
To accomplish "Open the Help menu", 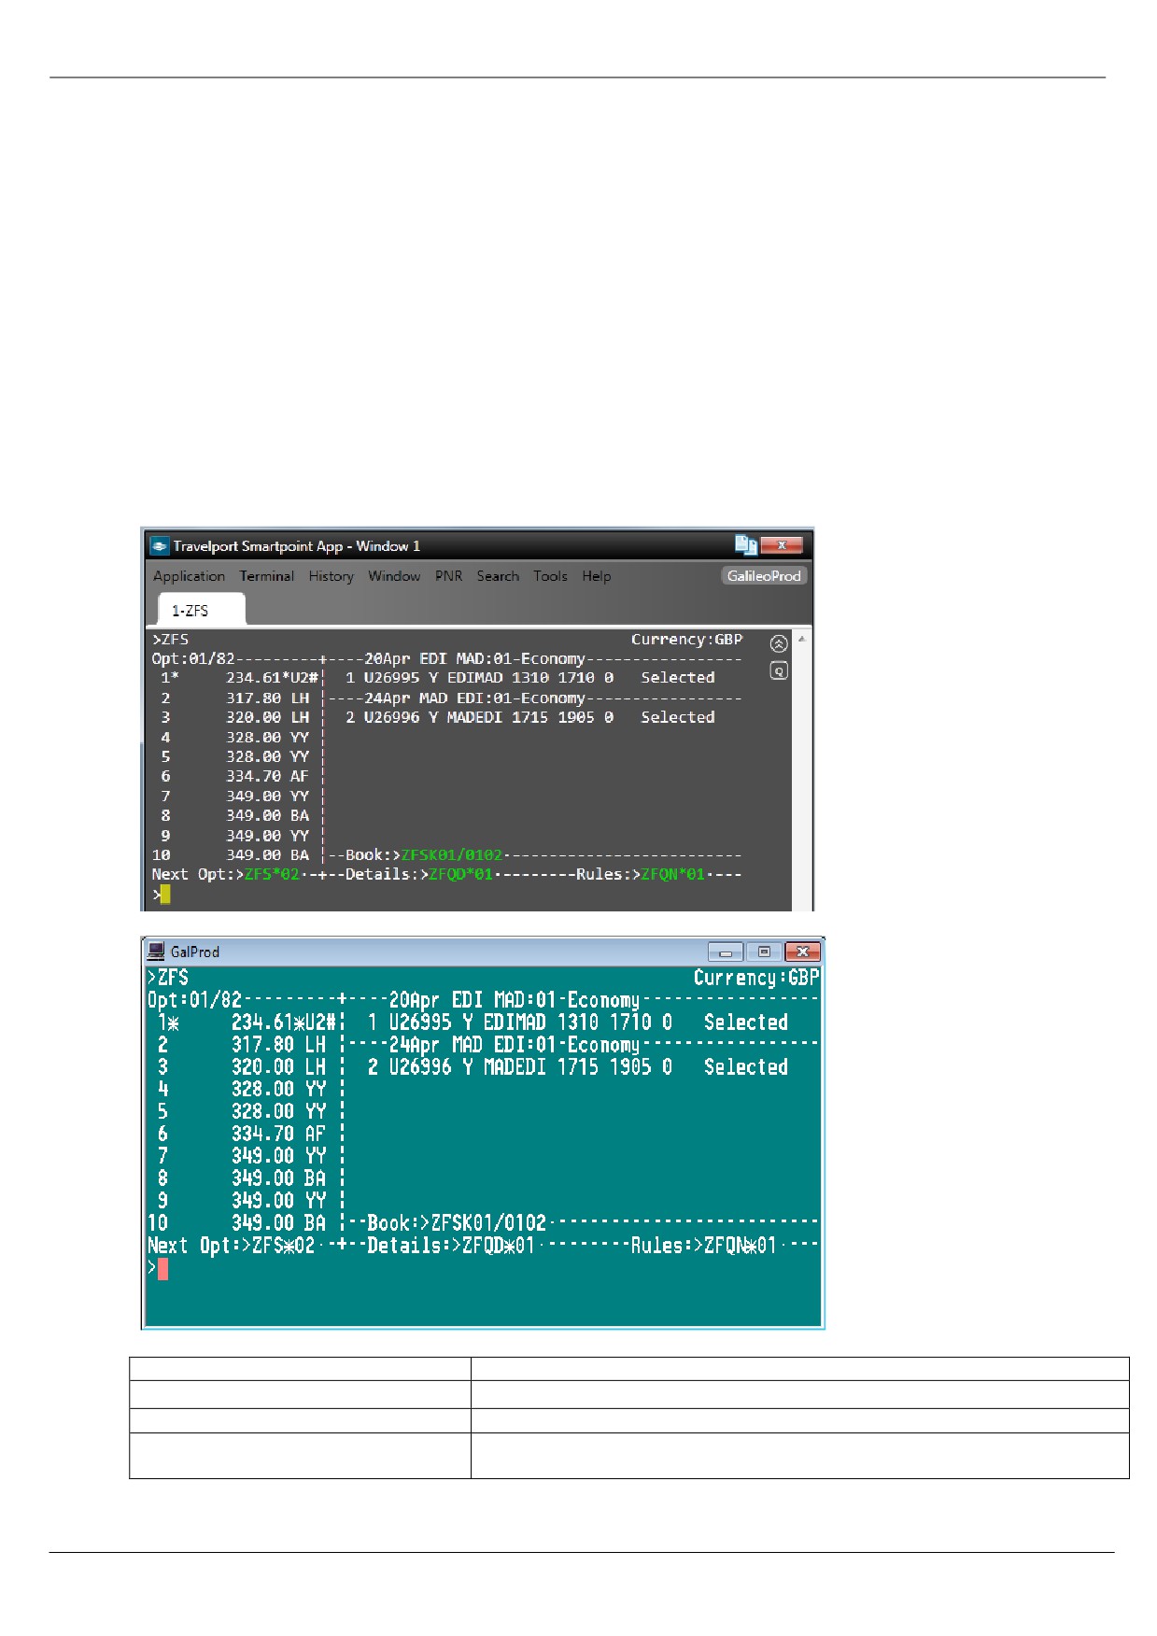I will (597, 576).
